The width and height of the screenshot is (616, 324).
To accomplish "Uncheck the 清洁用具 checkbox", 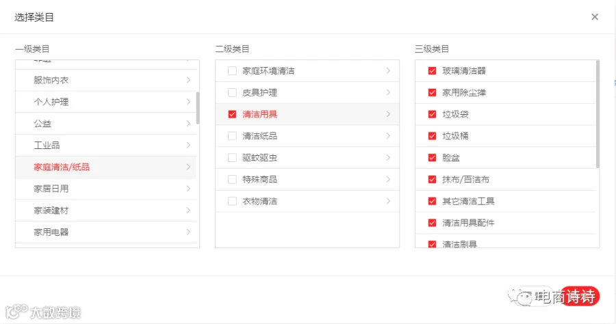I will click(x=232, y=114).
